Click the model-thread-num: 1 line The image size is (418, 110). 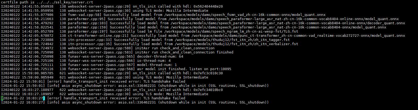[89, 65]
